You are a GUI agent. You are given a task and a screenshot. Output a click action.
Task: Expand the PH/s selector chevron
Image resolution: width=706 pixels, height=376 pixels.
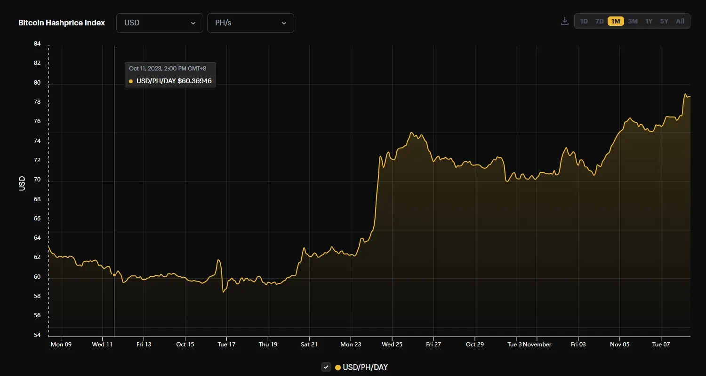pyautogui.click(x=284, y=23)
